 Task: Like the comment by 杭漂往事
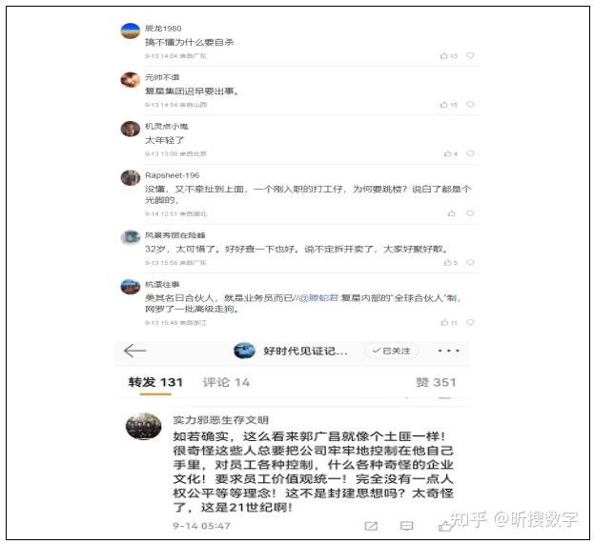pos(448,323)
